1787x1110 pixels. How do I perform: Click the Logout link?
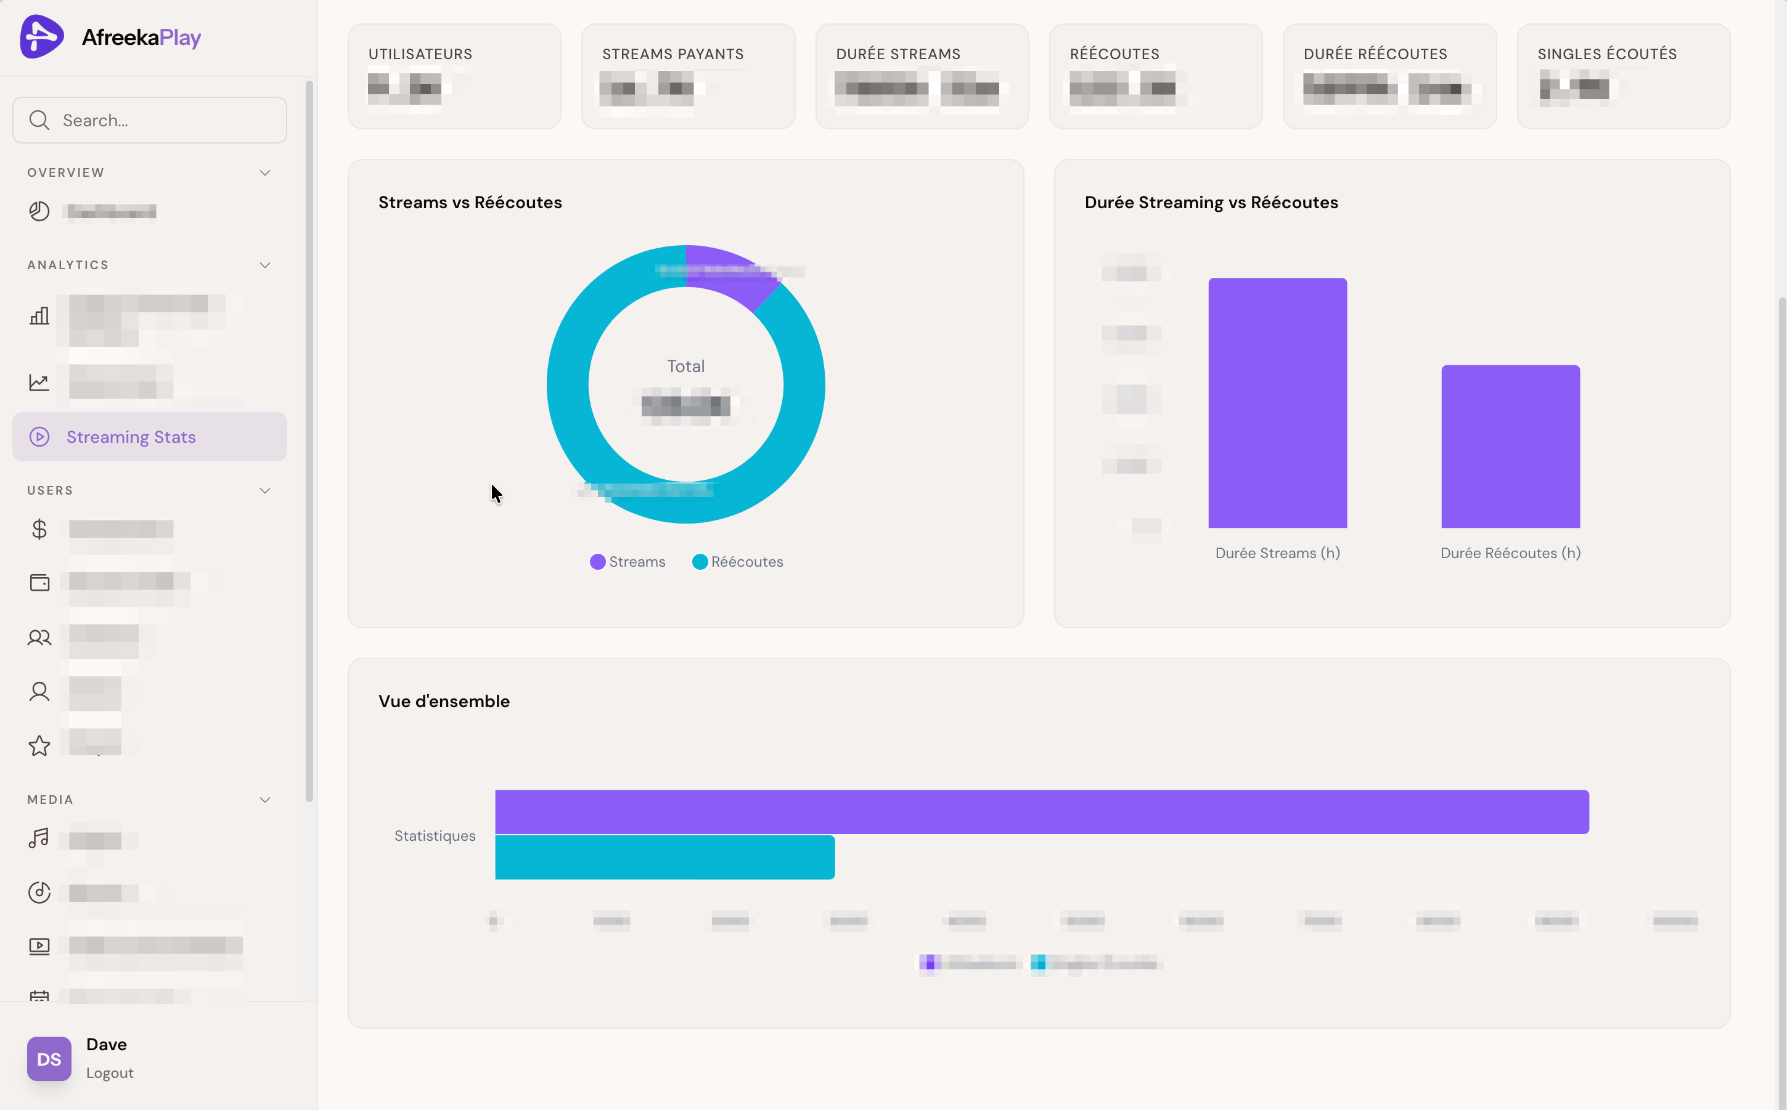click(x=110, y=1072)
